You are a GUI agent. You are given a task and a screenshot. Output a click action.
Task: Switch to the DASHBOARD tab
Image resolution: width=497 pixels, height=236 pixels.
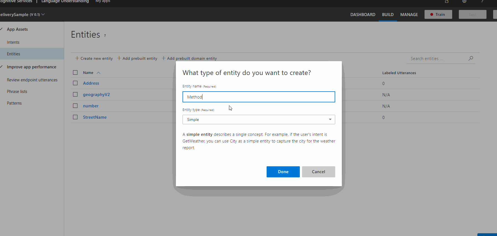[363, 14]
